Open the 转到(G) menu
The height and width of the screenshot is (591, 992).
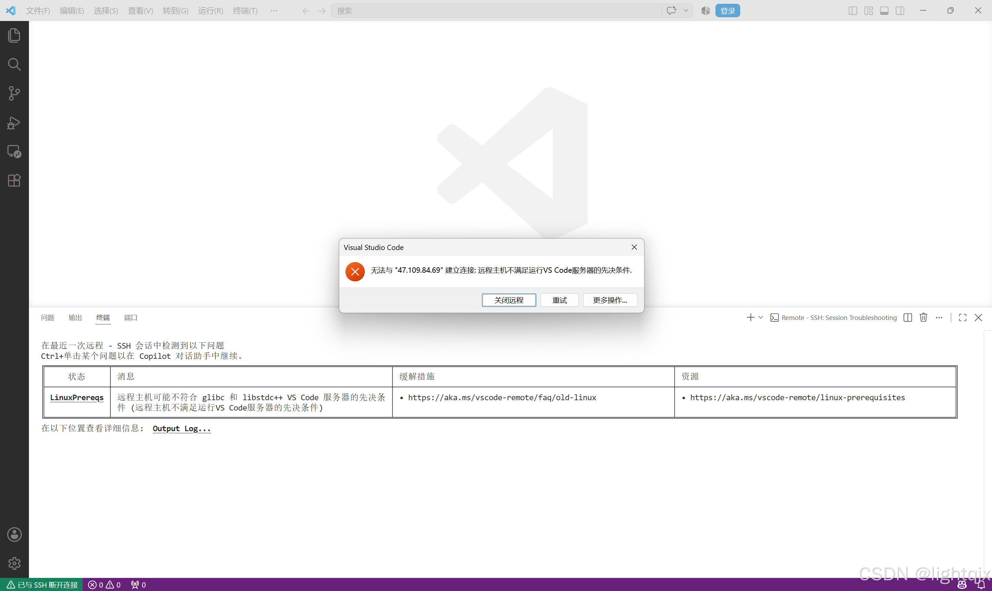point(176,11)
